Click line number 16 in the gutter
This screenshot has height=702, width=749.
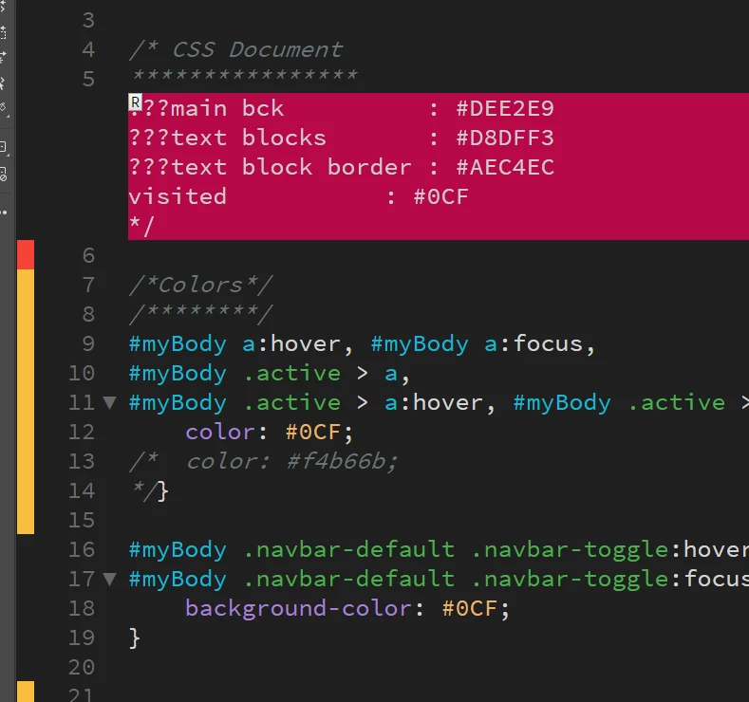pyautogui.click(x=82, y=550)
